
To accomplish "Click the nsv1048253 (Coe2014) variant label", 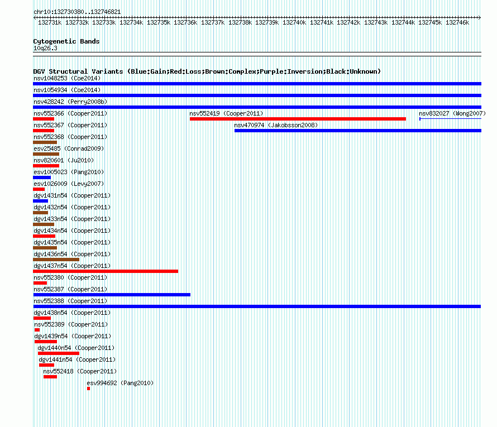I will click(x=67, y=78).
